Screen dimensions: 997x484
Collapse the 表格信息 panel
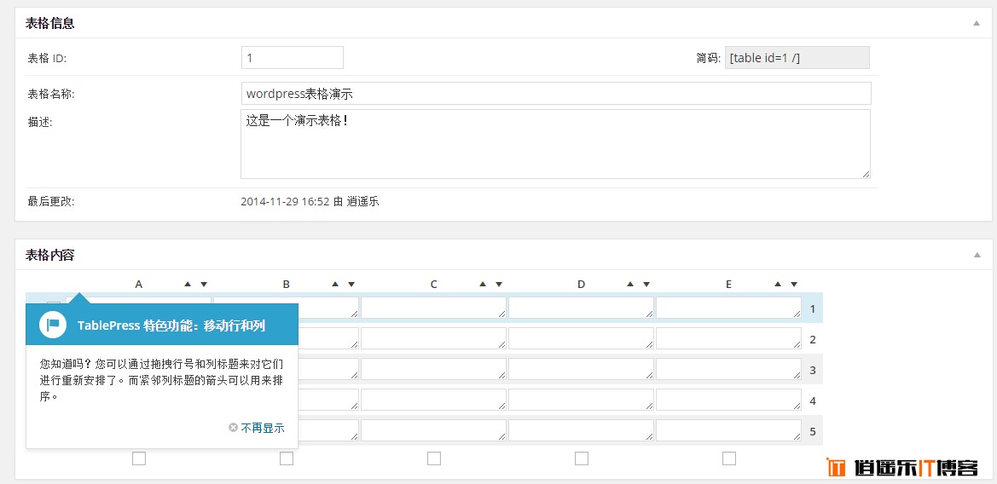976,24
